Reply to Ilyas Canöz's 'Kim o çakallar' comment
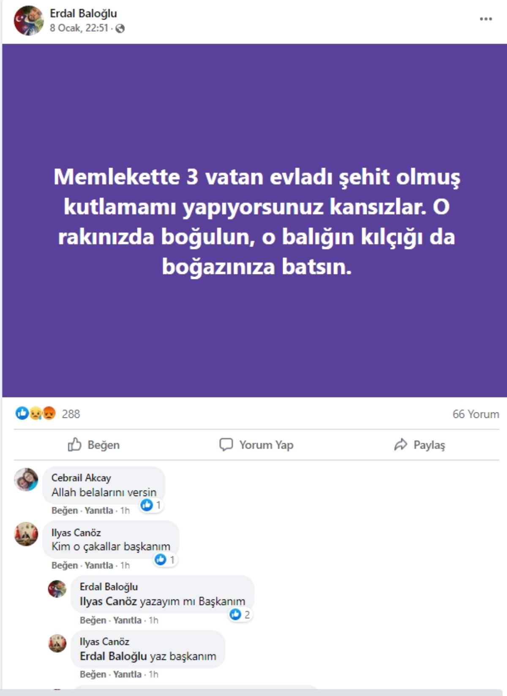Image resolution: width=507 pixels, height=696 pixels. pos(99,565)
